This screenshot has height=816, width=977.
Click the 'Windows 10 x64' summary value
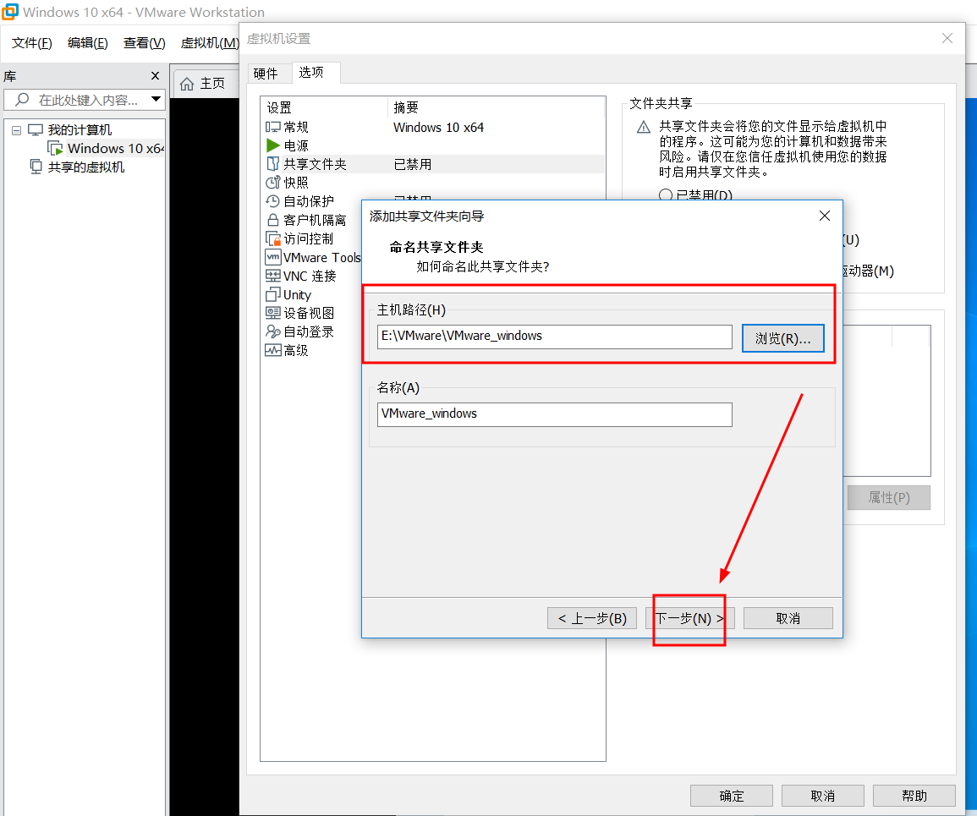(438, 127)
